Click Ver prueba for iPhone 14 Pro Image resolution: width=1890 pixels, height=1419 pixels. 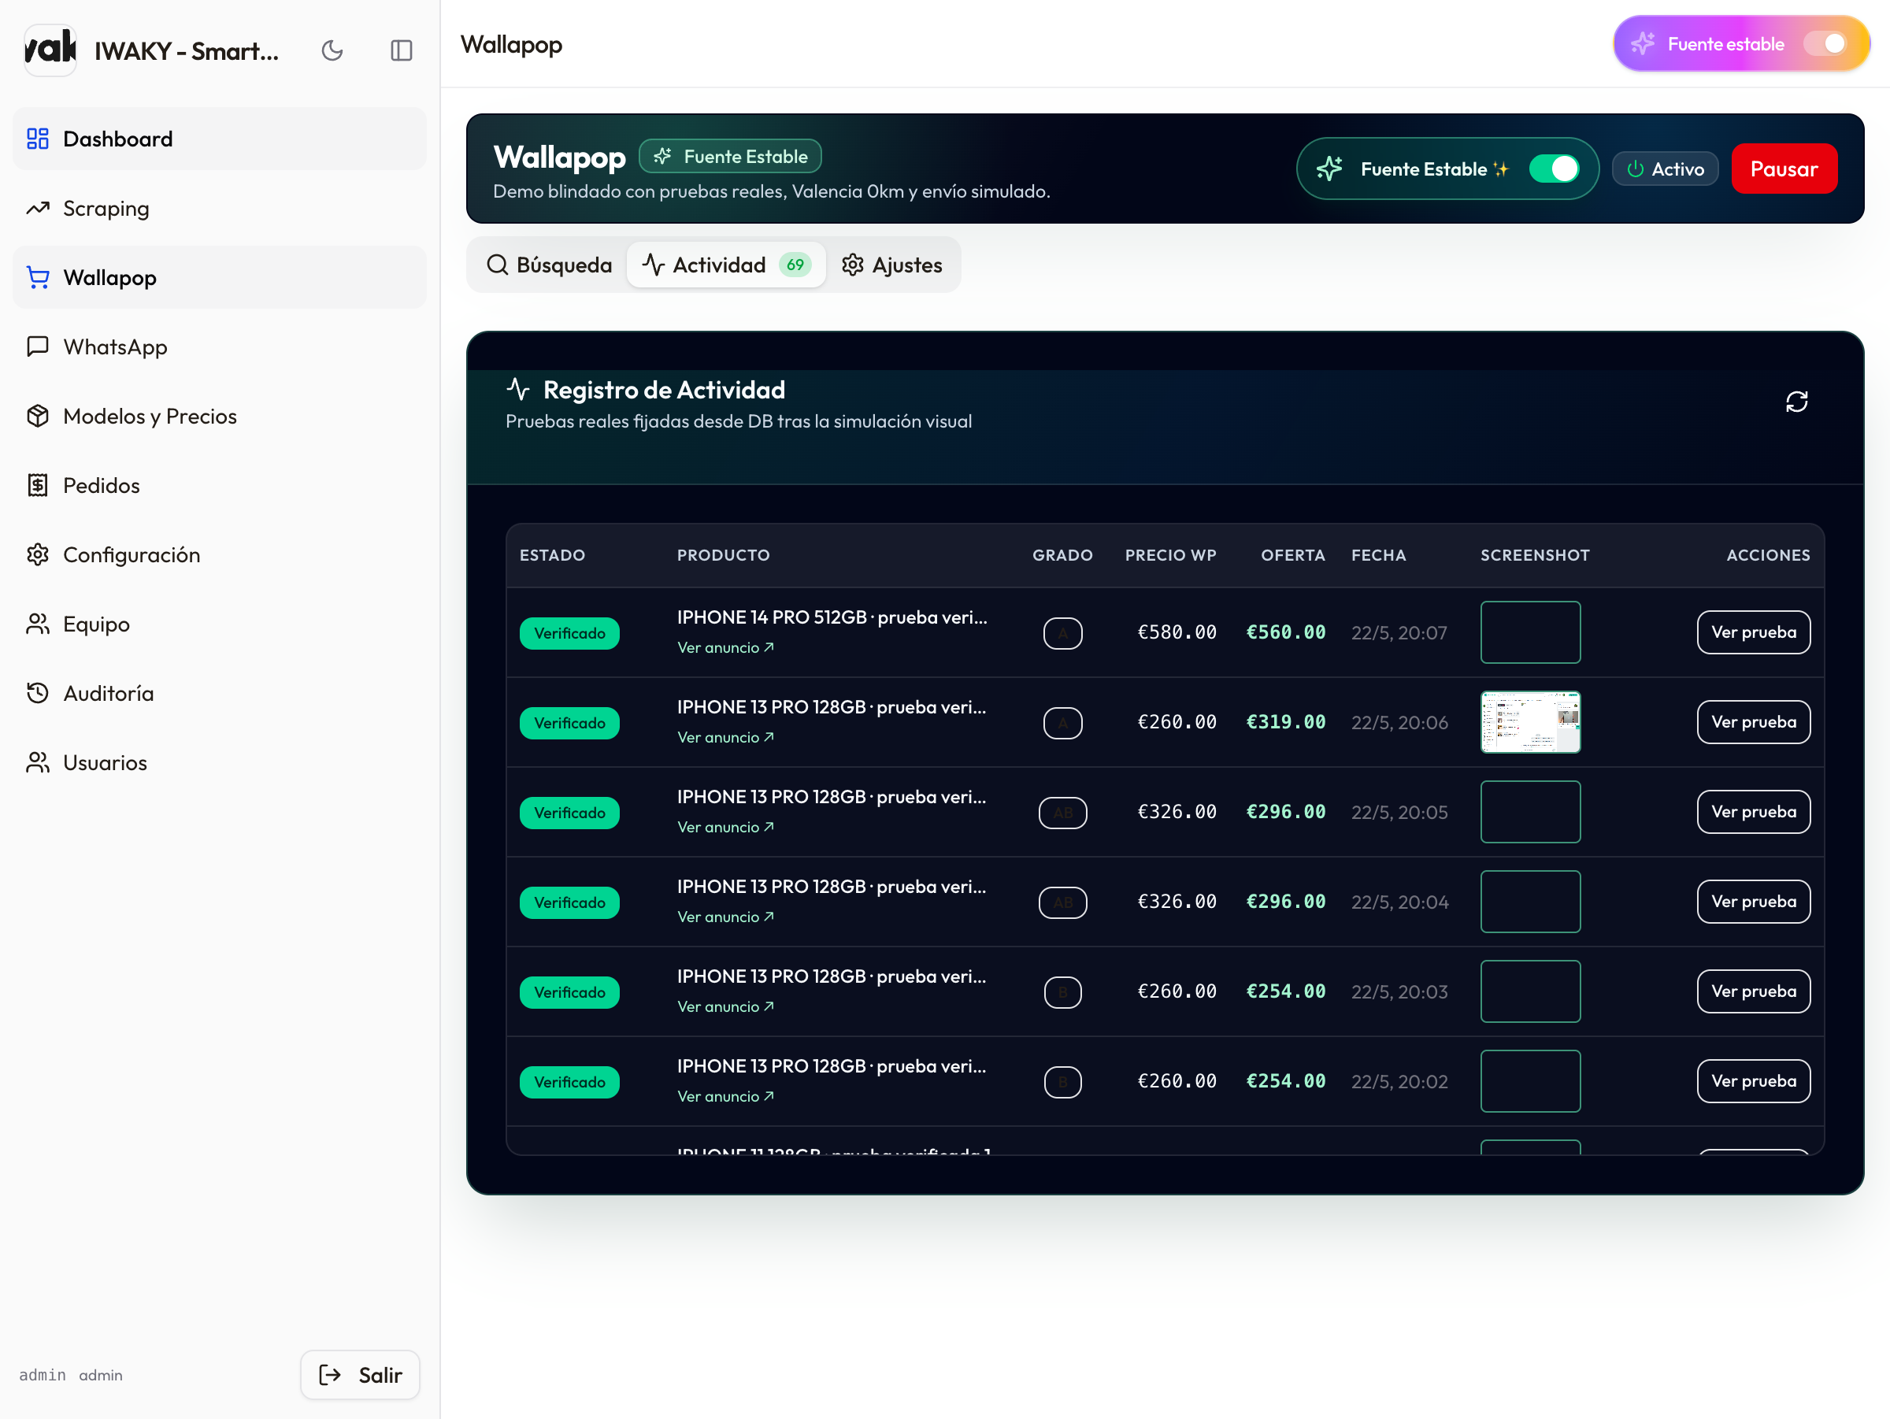tap(1752, 632)
